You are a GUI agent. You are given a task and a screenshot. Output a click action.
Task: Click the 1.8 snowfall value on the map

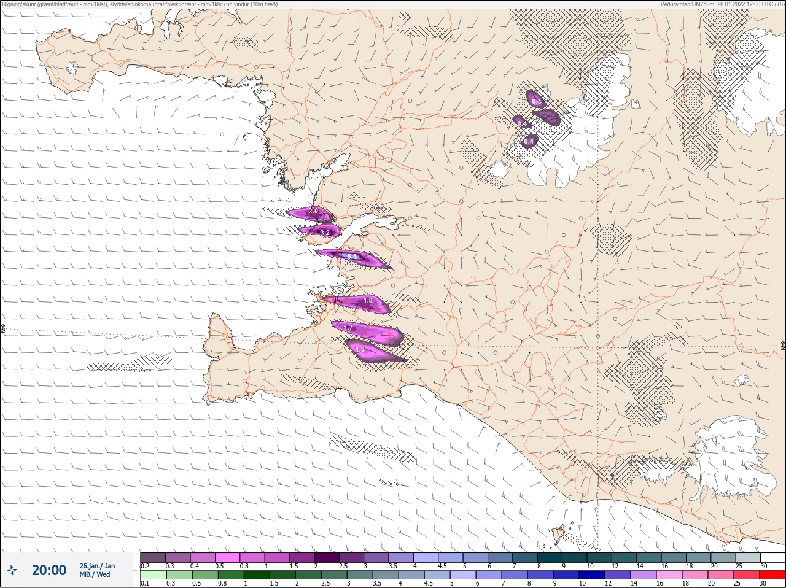click(x=368, y=300)
